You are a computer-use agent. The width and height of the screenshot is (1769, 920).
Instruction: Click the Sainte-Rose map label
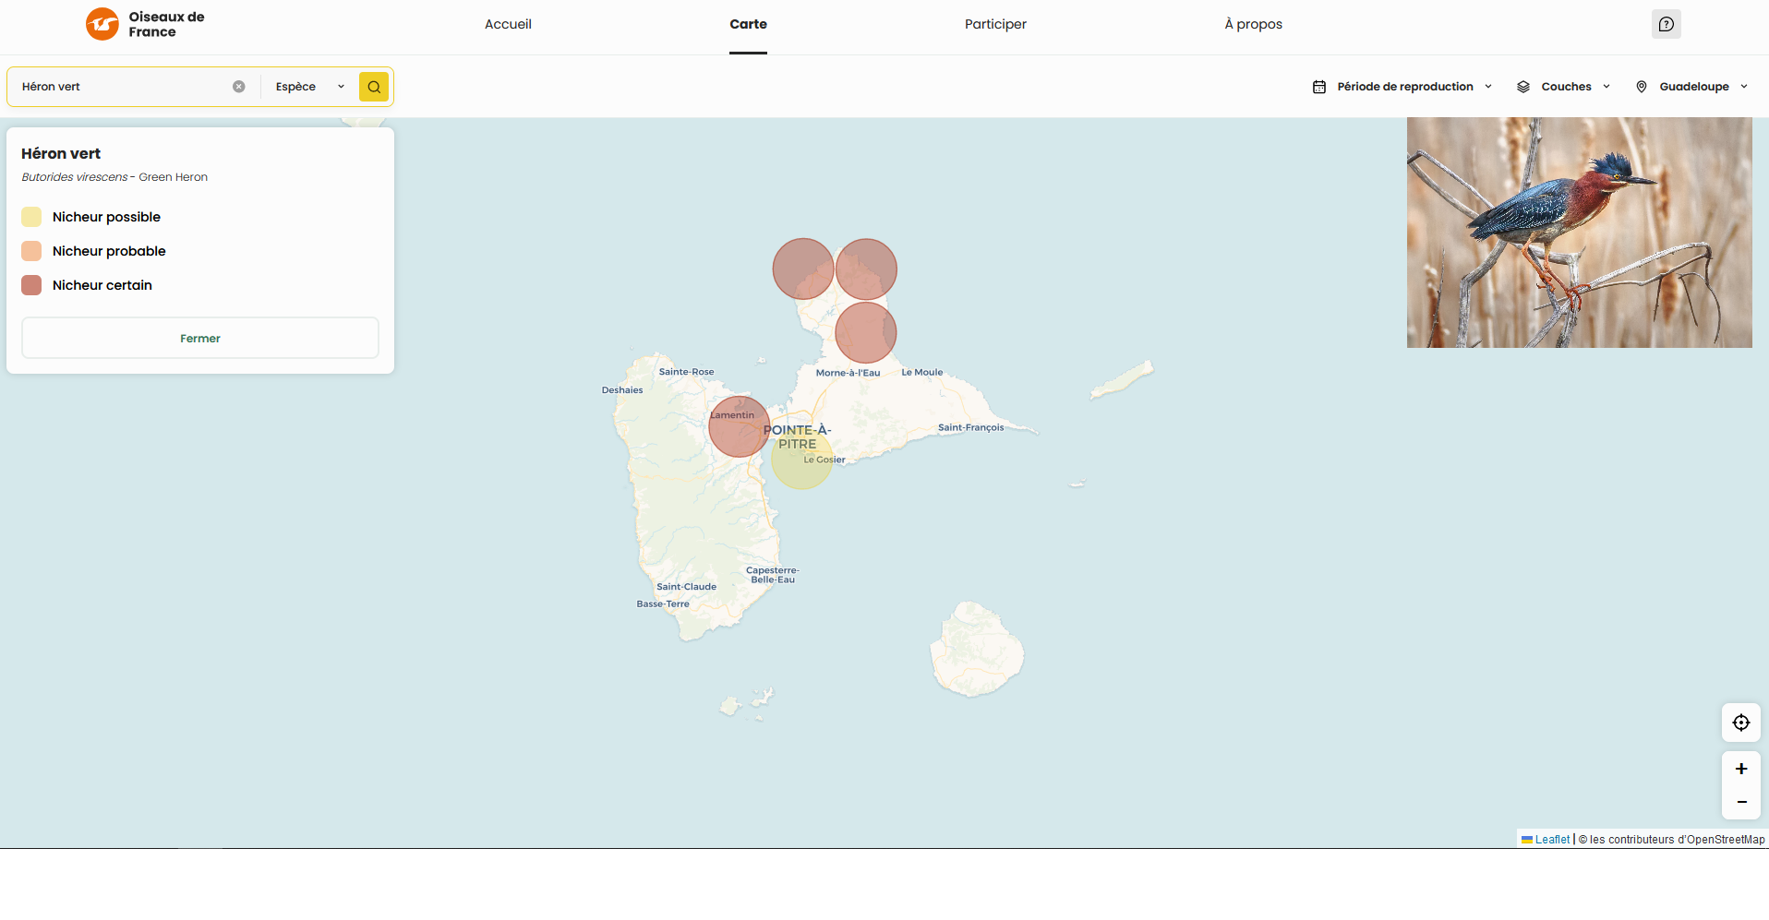coord(686,372)
